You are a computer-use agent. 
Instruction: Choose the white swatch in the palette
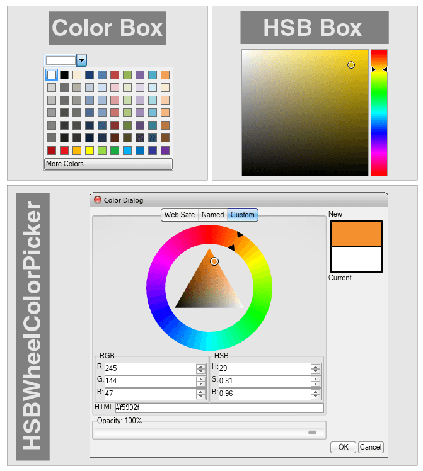pyautogui.click(x=52, y=75)
